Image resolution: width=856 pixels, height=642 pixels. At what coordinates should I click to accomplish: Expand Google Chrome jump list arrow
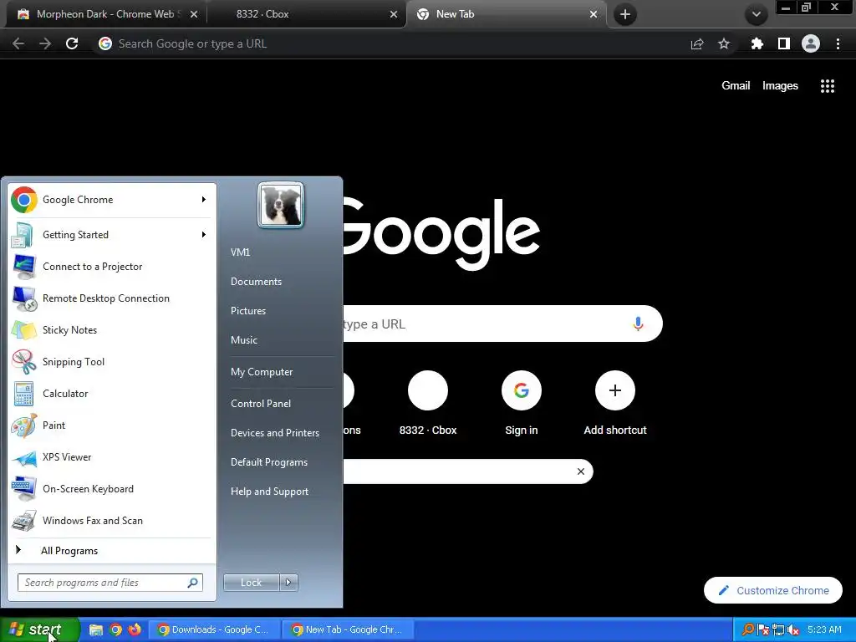[204, 200]
